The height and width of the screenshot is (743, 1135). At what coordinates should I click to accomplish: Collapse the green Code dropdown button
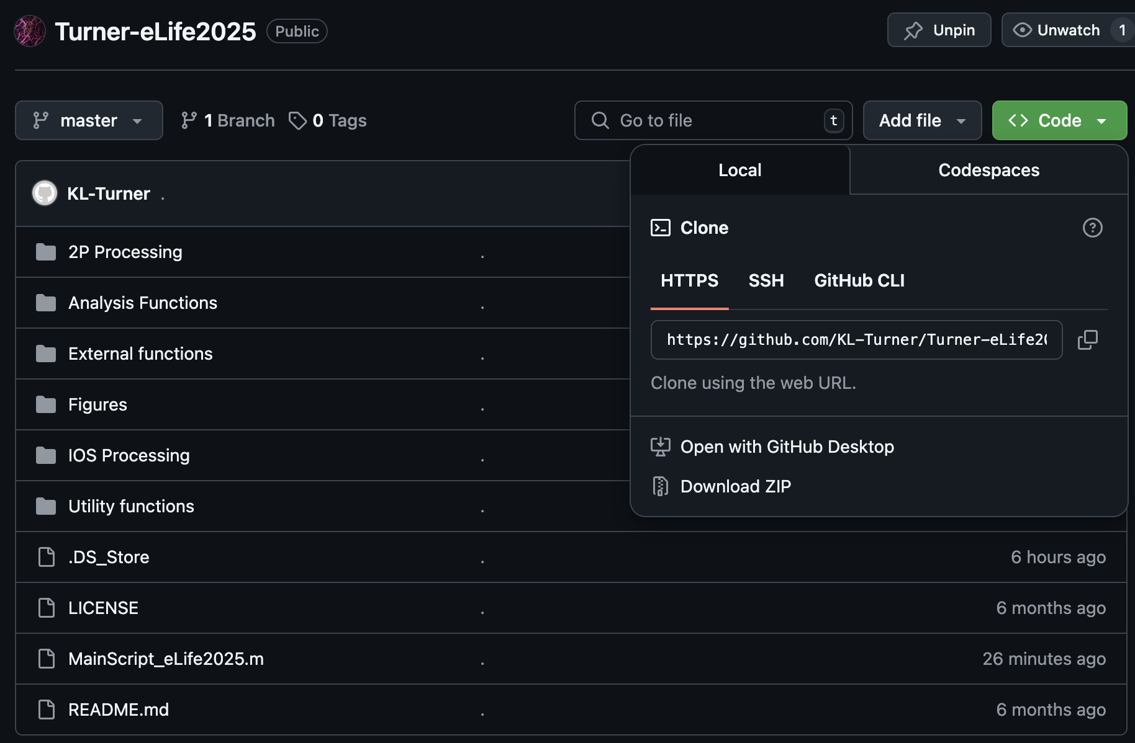tap(1059, 120)
